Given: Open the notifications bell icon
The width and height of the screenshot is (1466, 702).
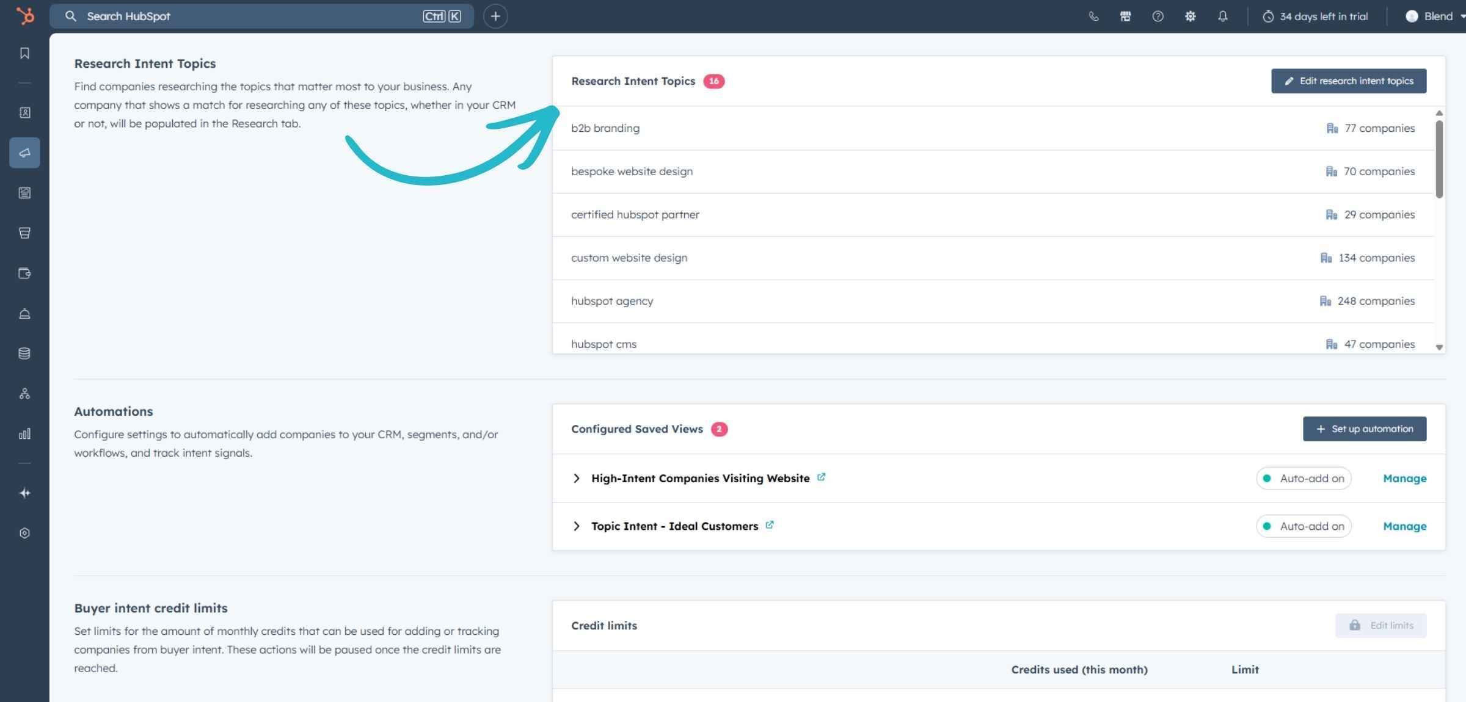Looking at the screenshot, I should (x=1222, y=16).
